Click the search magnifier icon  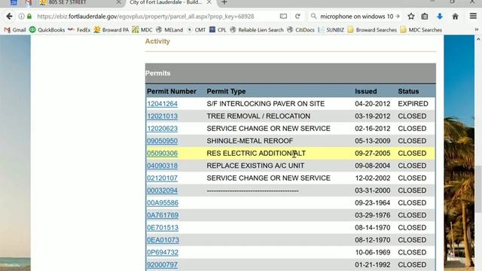[x=313, y=16]
